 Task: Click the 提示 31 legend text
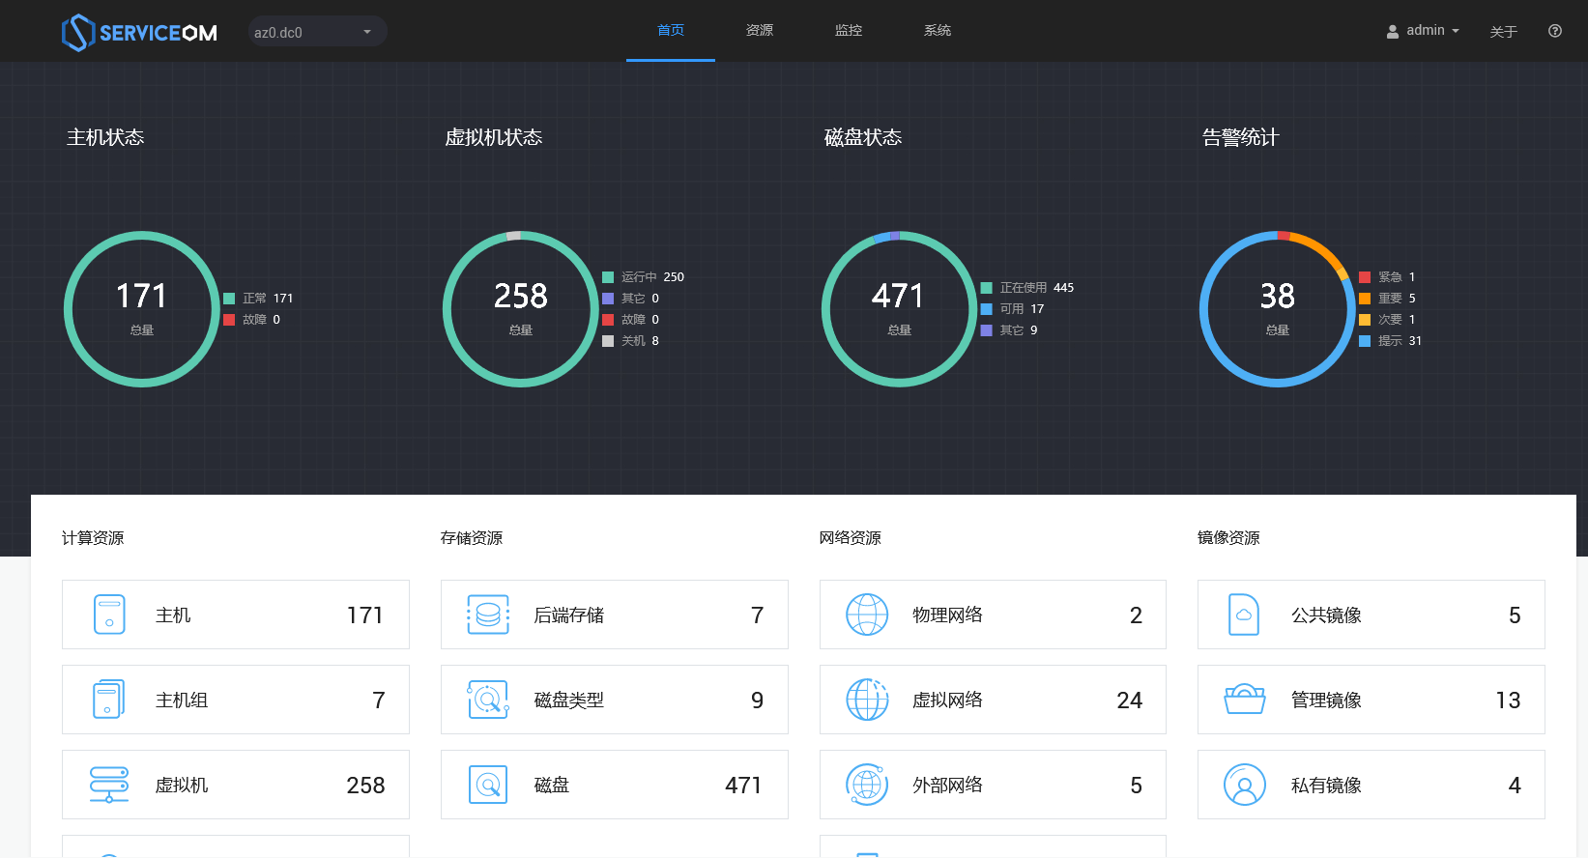coord(1400,341)
